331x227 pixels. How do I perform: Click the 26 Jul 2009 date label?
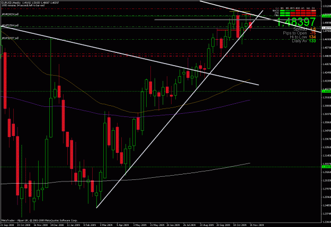tap(189, 225)
